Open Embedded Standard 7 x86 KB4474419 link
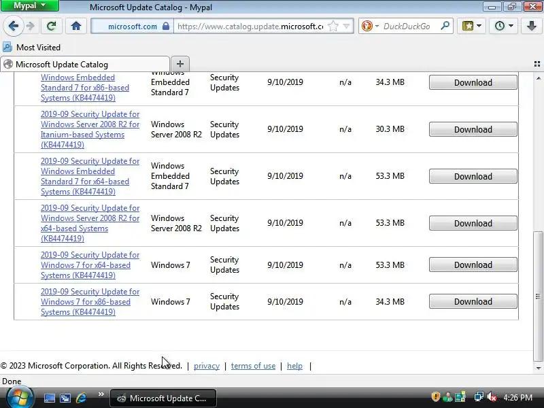Viewport: 544px width, 408px height. point(85,88)
